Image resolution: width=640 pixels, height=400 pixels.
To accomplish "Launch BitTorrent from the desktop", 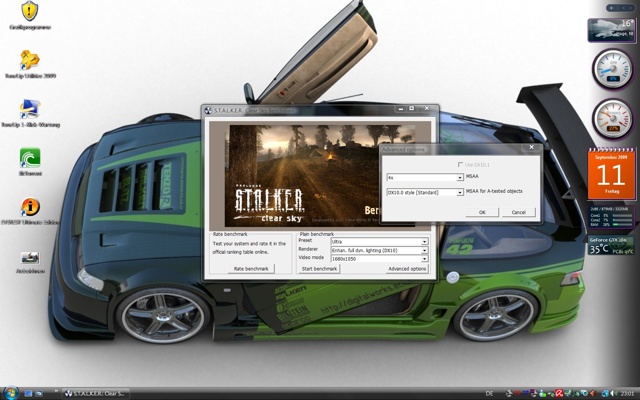I will [x=30, y=162].
